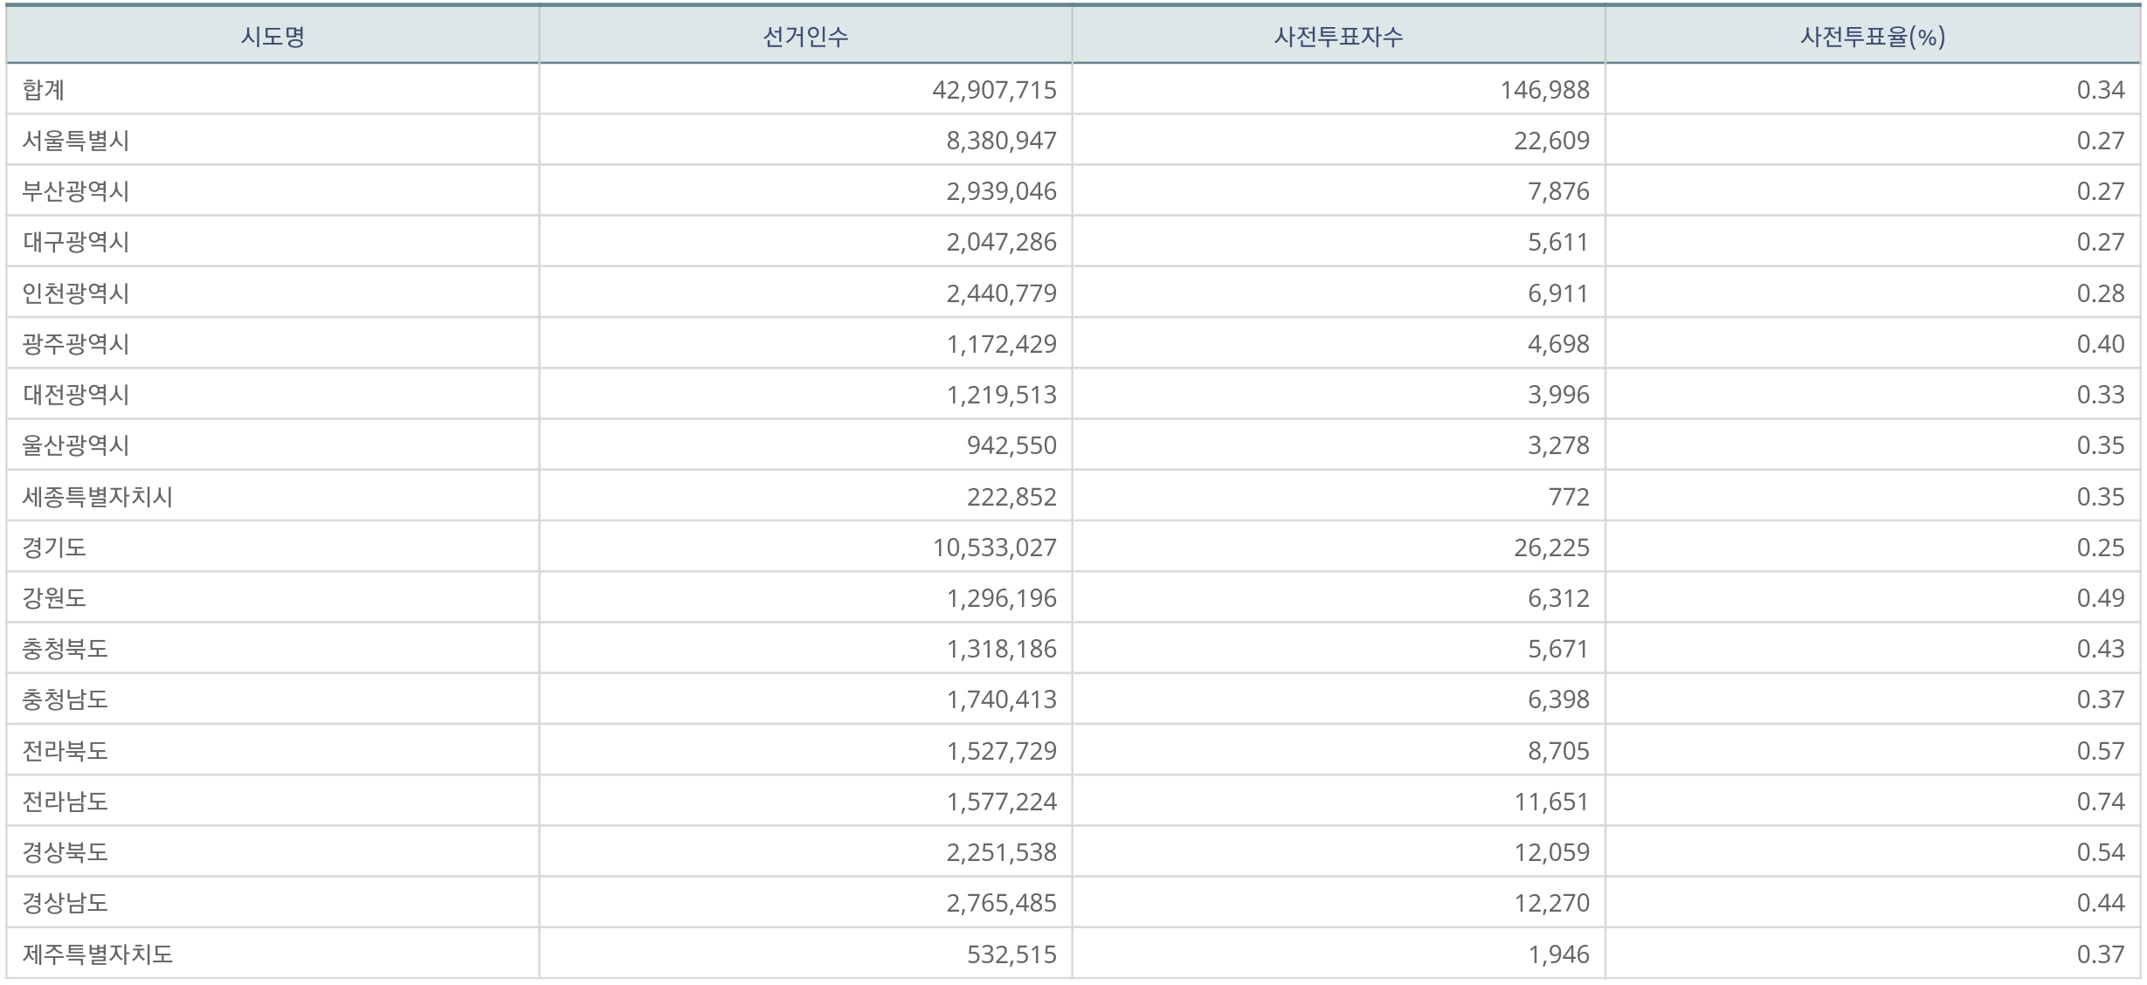2147x985 pixels.
Task: Select the 합계 row label
Action: pyautogui.click(x=44, y=90)
